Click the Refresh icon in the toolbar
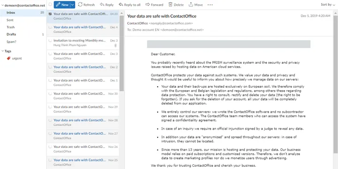This screenshot has width=338, height=169. point(80,5)
